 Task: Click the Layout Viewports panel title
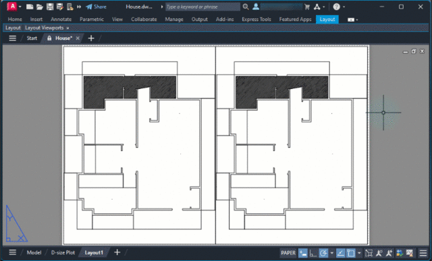tap(45, 28)
